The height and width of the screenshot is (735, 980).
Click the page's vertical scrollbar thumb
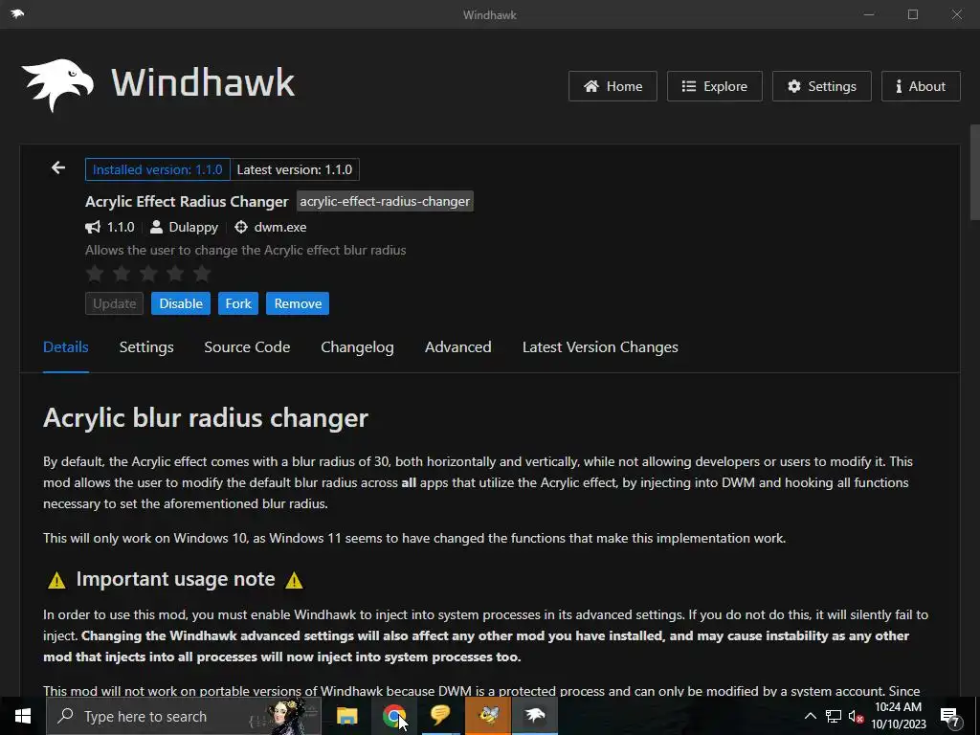tap(974, 172)
